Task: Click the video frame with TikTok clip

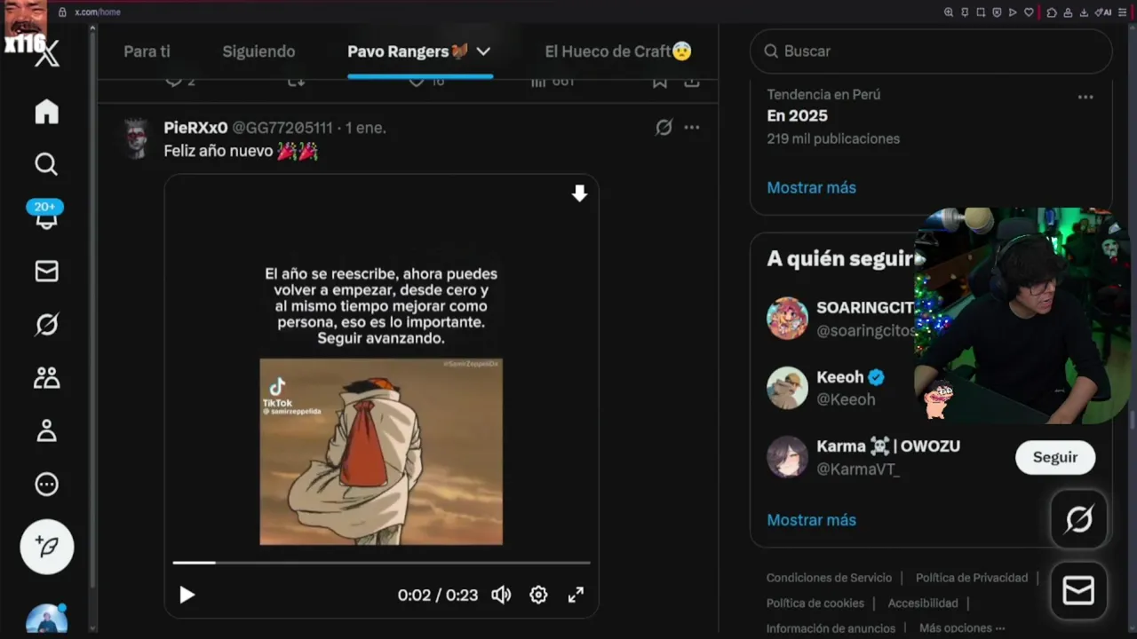Action: tap(381, 452)
